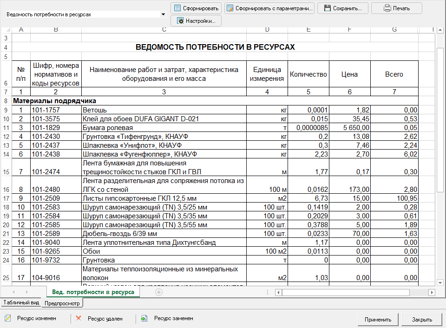Select the Обои cell
This screenshot has width=446, height=328.
(x=164, y=251)
